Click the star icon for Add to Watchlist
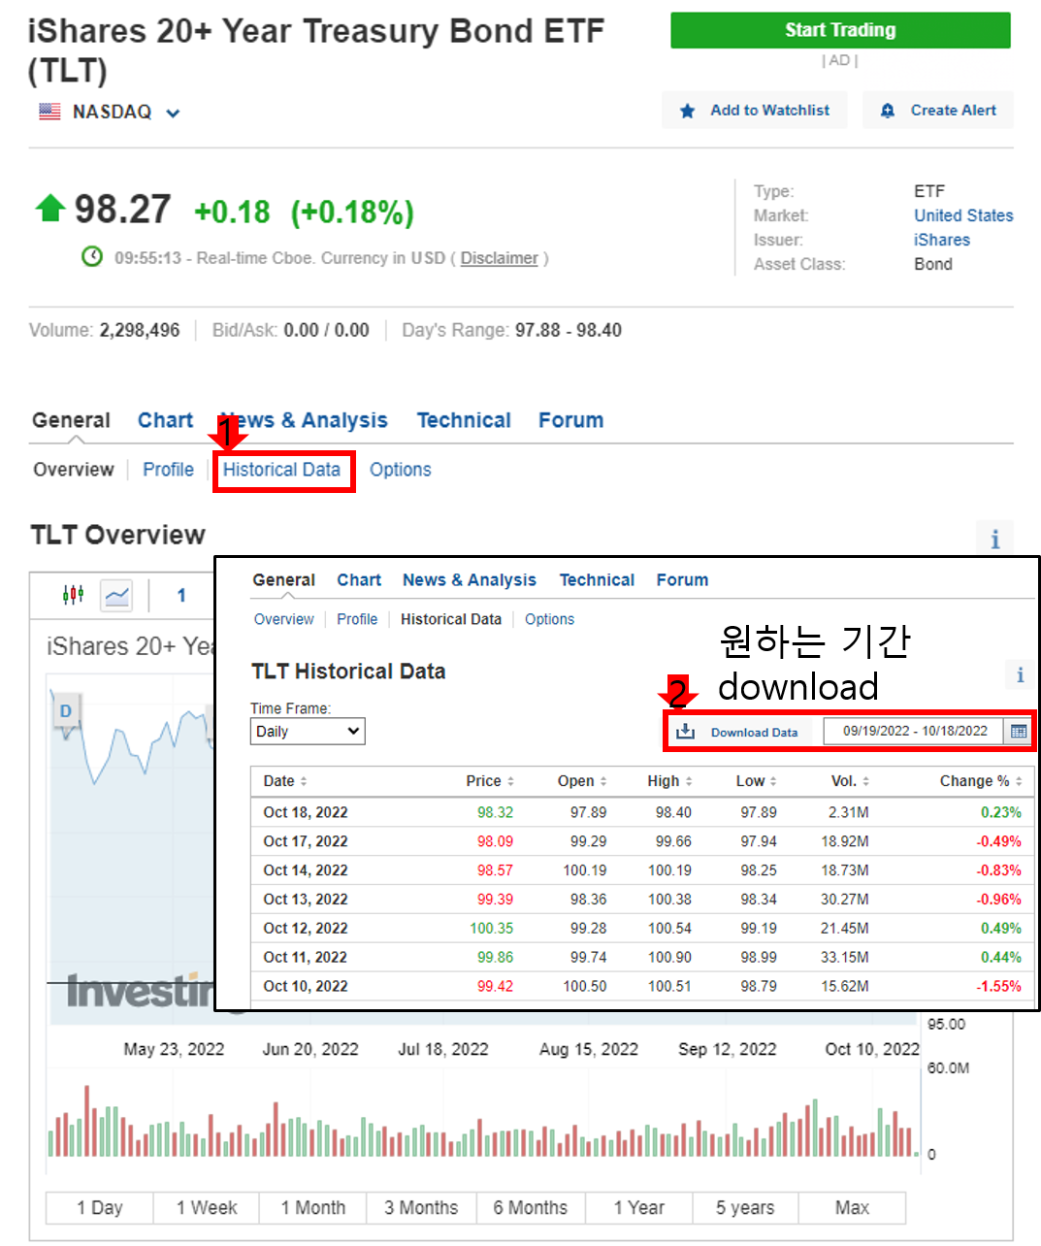1041x1246 pixels. click(x=688, y=110)
